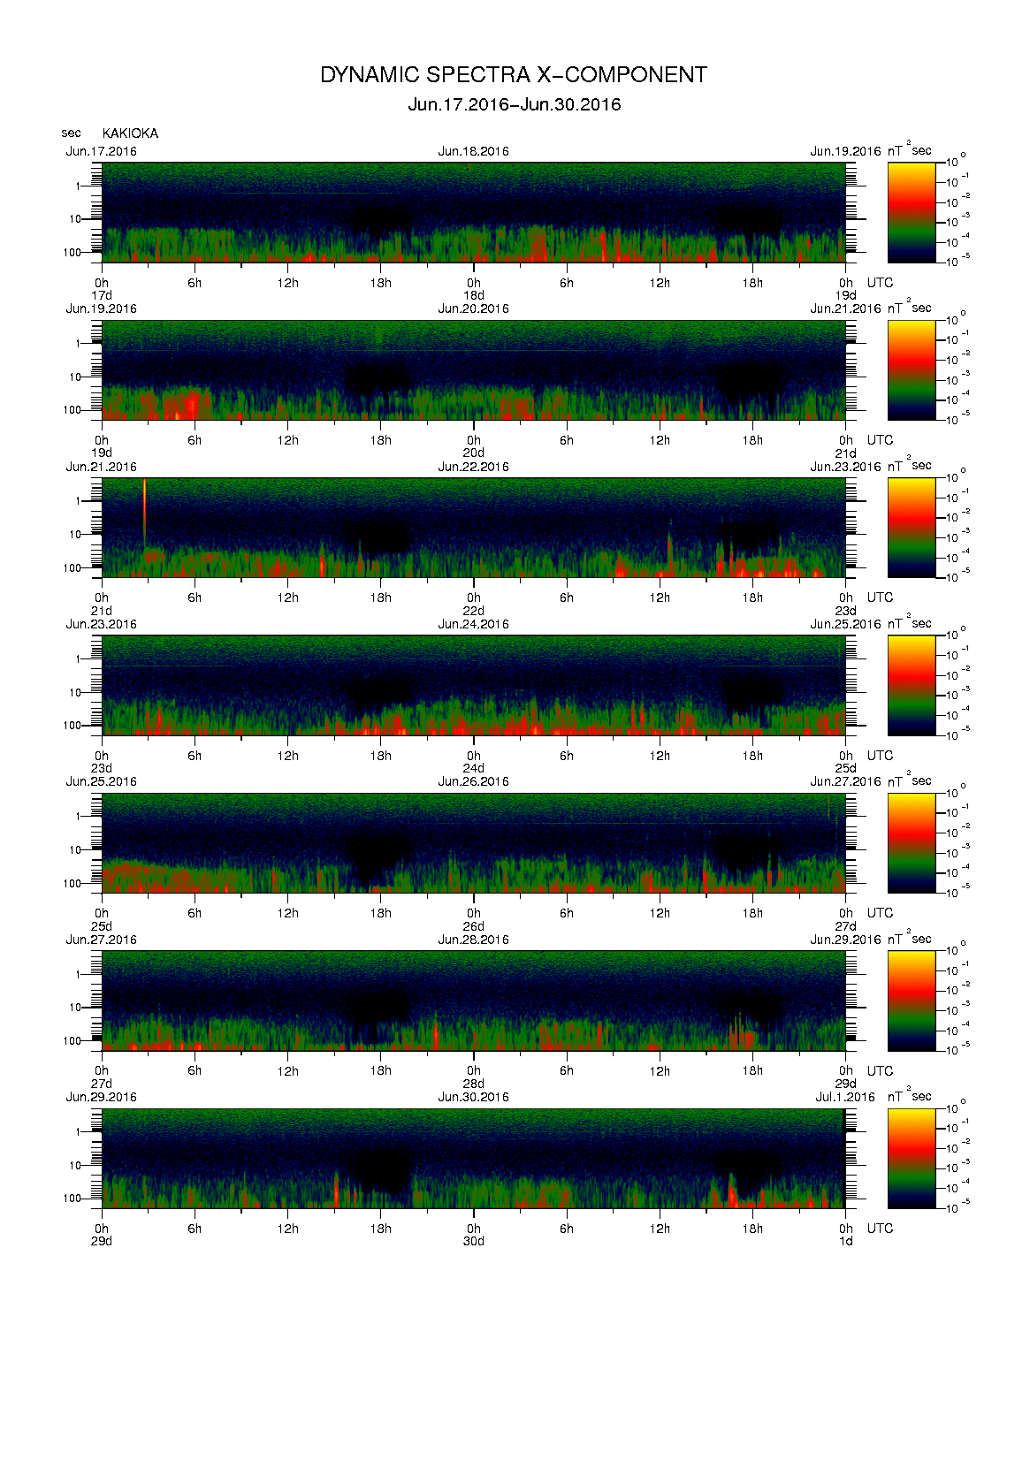
Task: Click the 18d day marker
Action: point(474,295)
